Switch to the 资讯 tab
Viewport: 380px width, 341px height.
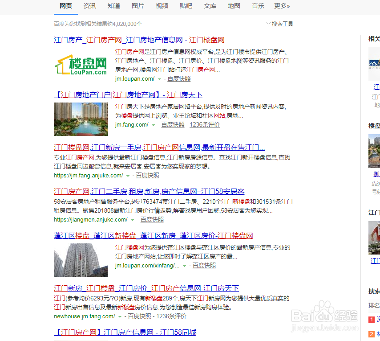click(x=90, y=6)
